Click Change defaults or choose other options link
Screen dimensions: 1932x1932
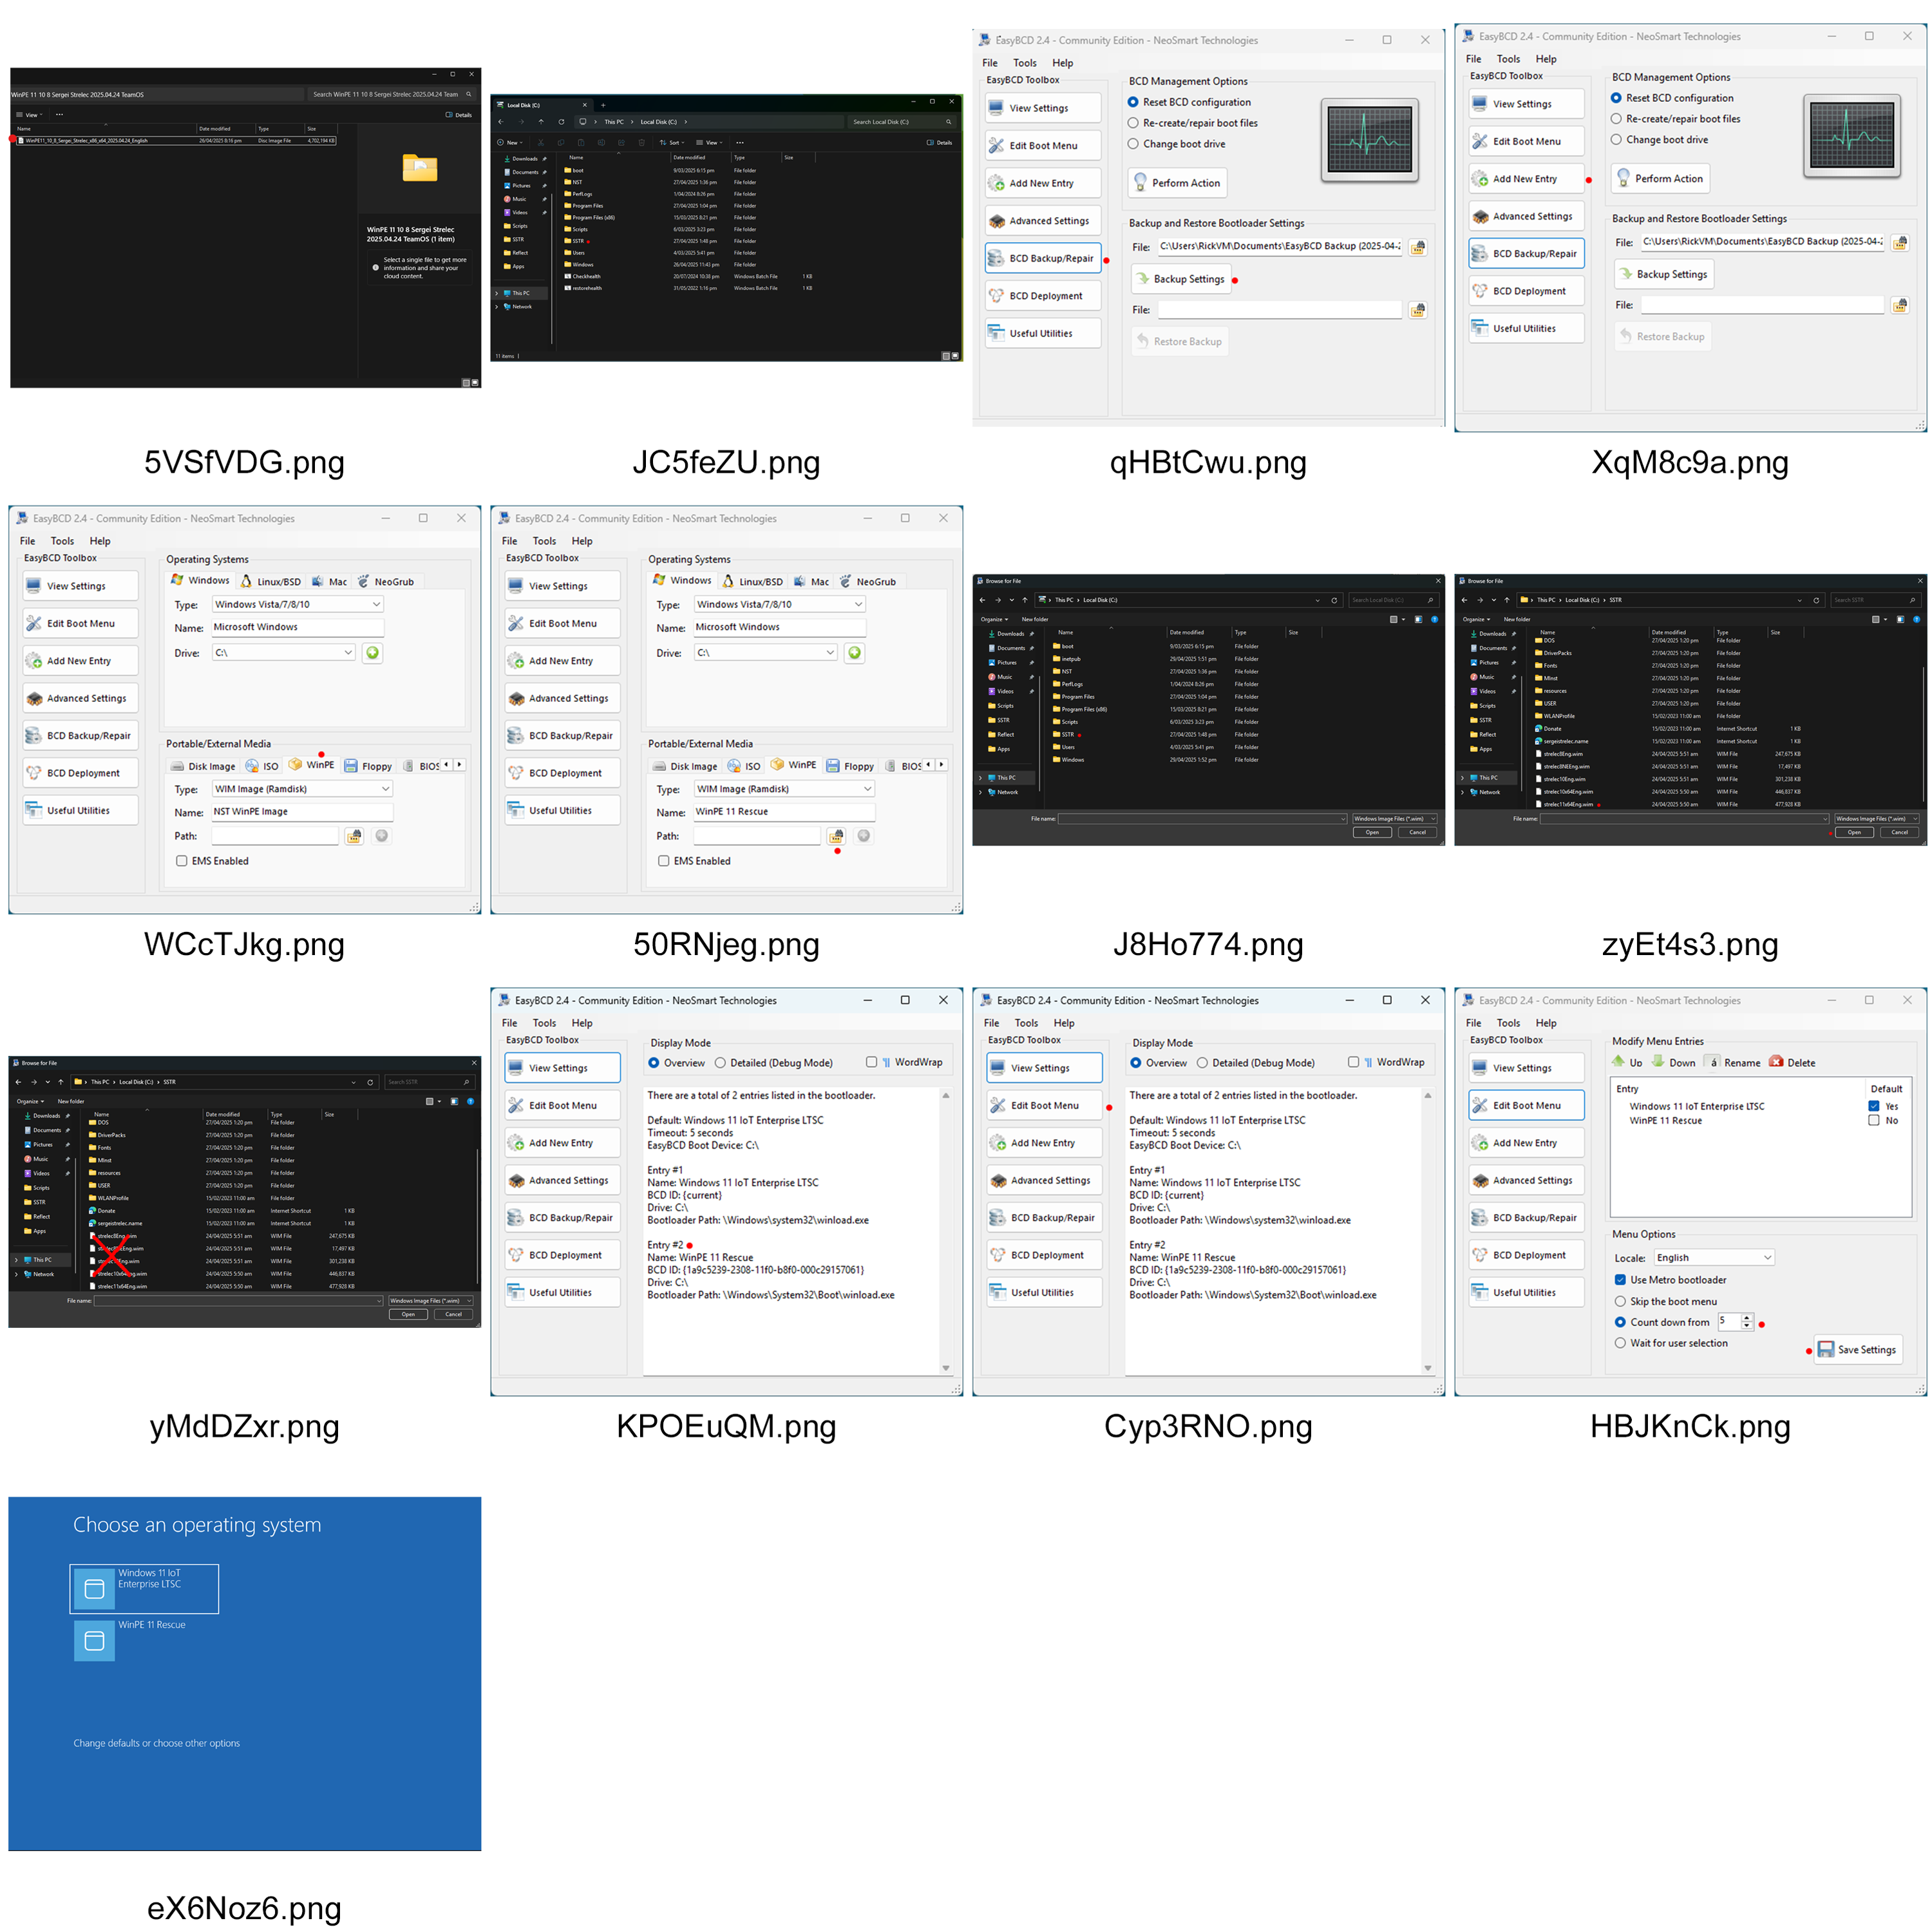(x=156, y=1743)
